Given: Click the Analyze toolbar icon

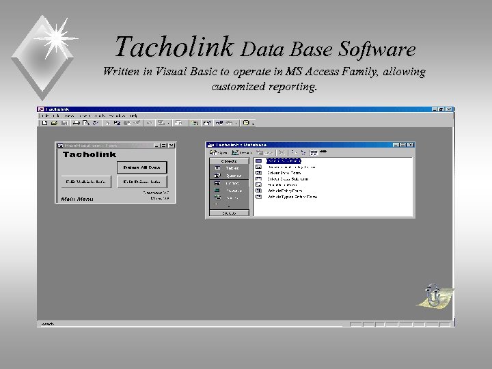Looking at the screenshot, I should point(178,123).
